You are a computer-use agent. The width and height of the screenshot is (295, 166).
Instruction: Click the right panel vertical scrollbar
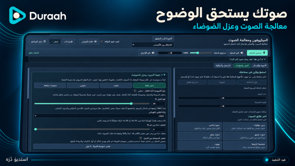click(174, 93)
